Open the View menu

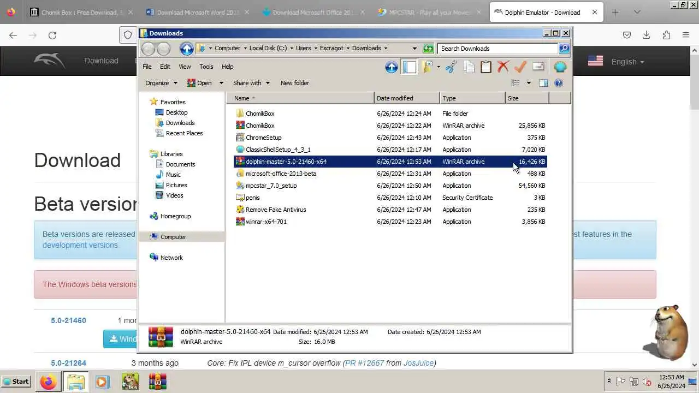pos(185,67)
